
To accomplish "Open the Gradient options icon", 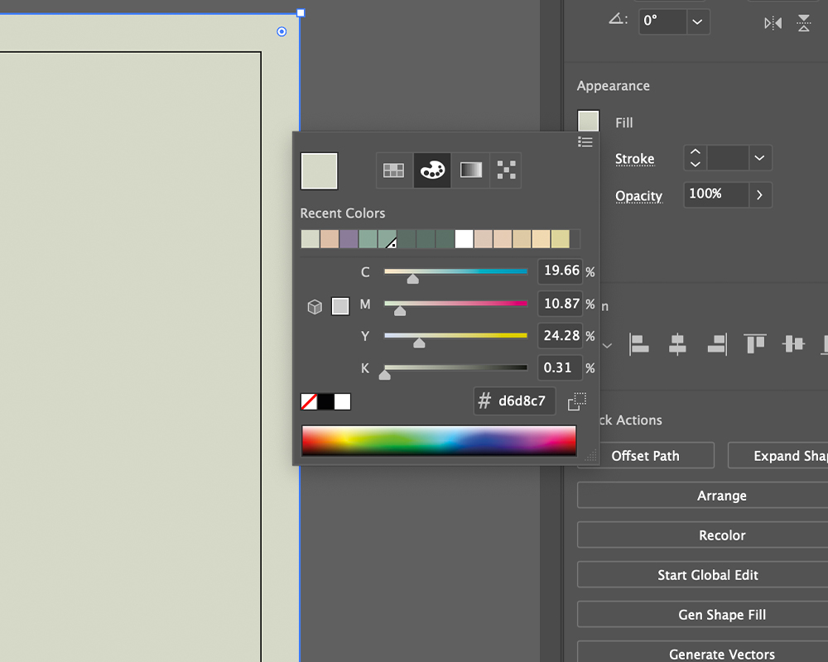I will [471, 170].
